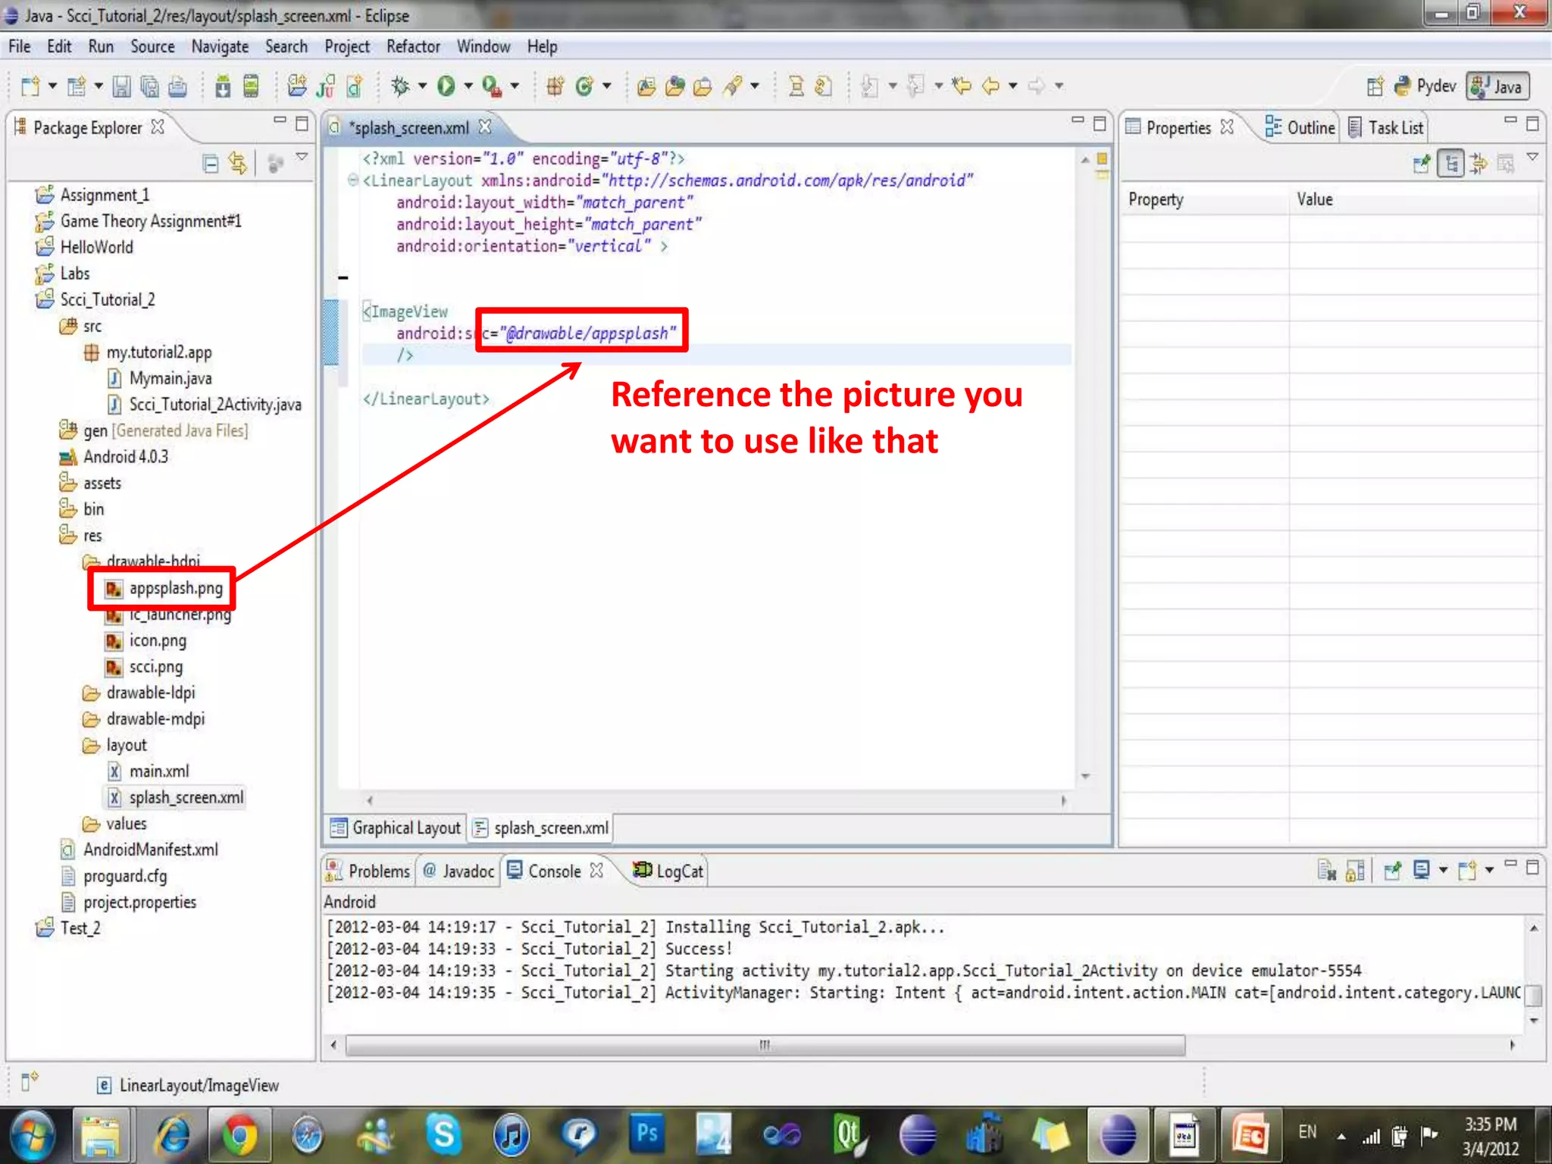Click the Console horizontal scrollbar
Image resolution: width=1552 pixels, height=1164 pixels.
[x=765, y=1046]
